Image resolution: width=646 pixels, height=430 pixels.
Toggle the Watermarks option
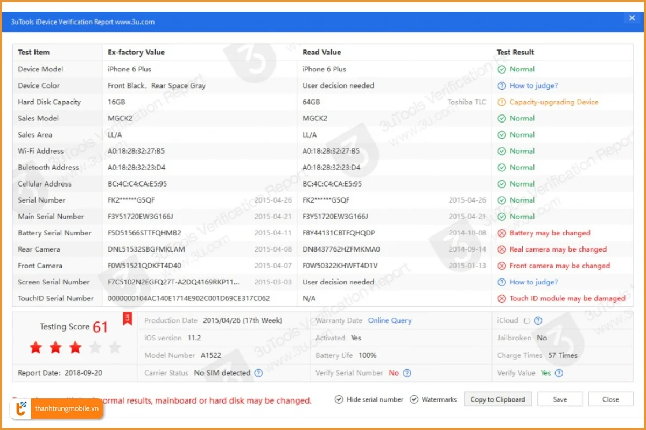414,399
